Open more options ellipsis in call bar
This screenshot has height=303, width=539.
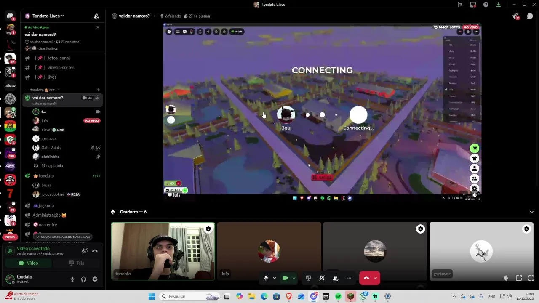(349, 278)
